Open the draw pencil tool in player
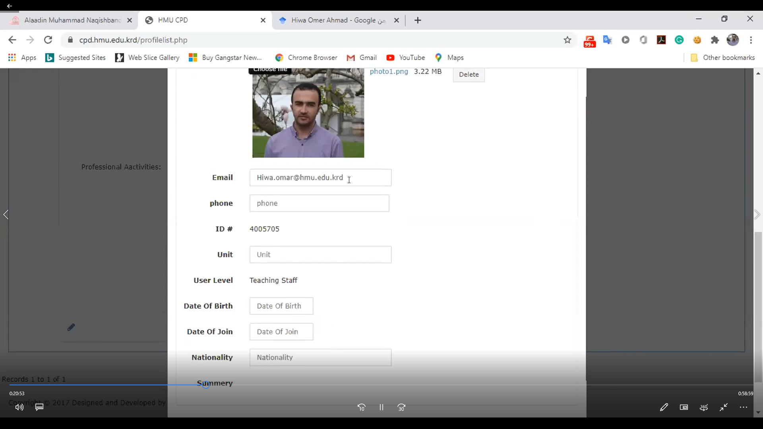Screen dimensions: 763x429 tap(664, 407)
